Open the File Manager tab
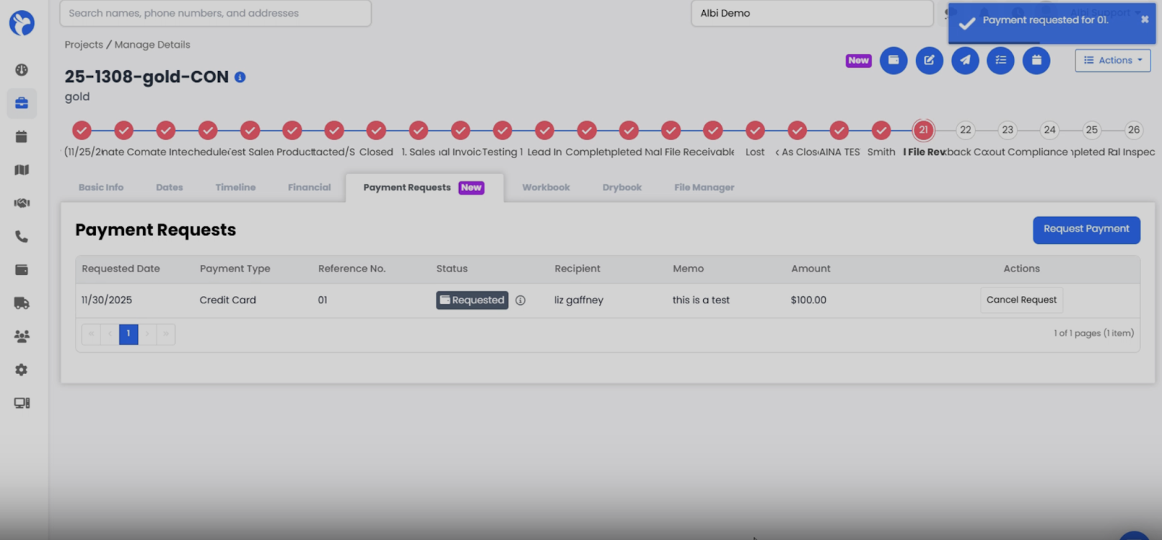1162x540 pixels. pos(704,187)
